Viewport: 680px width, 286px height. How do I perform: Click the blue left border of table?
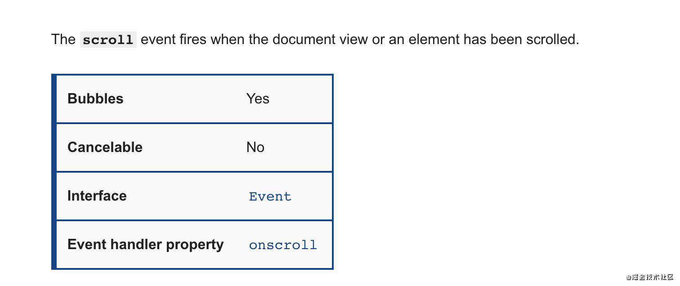coord(54,172)
